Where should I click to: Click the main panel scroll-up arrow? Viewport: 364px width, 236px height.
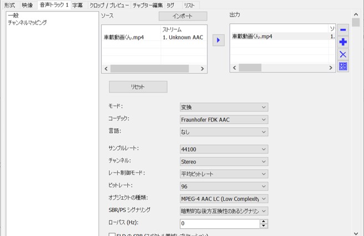pos(356,14)
